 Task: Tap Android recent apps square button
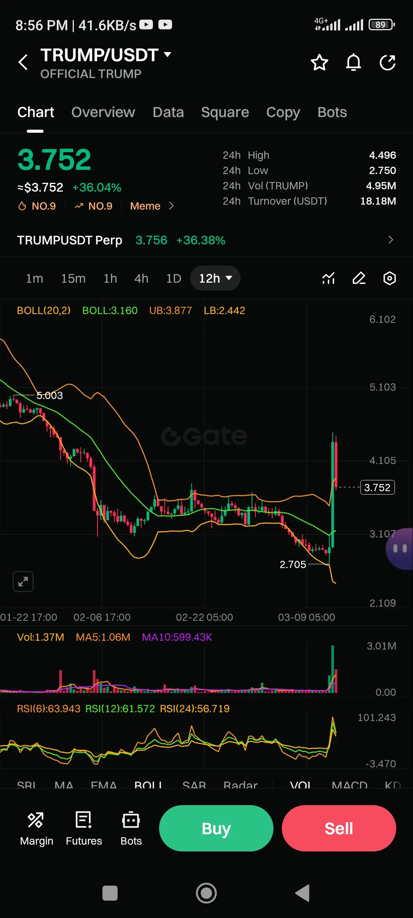coord(110,894)
